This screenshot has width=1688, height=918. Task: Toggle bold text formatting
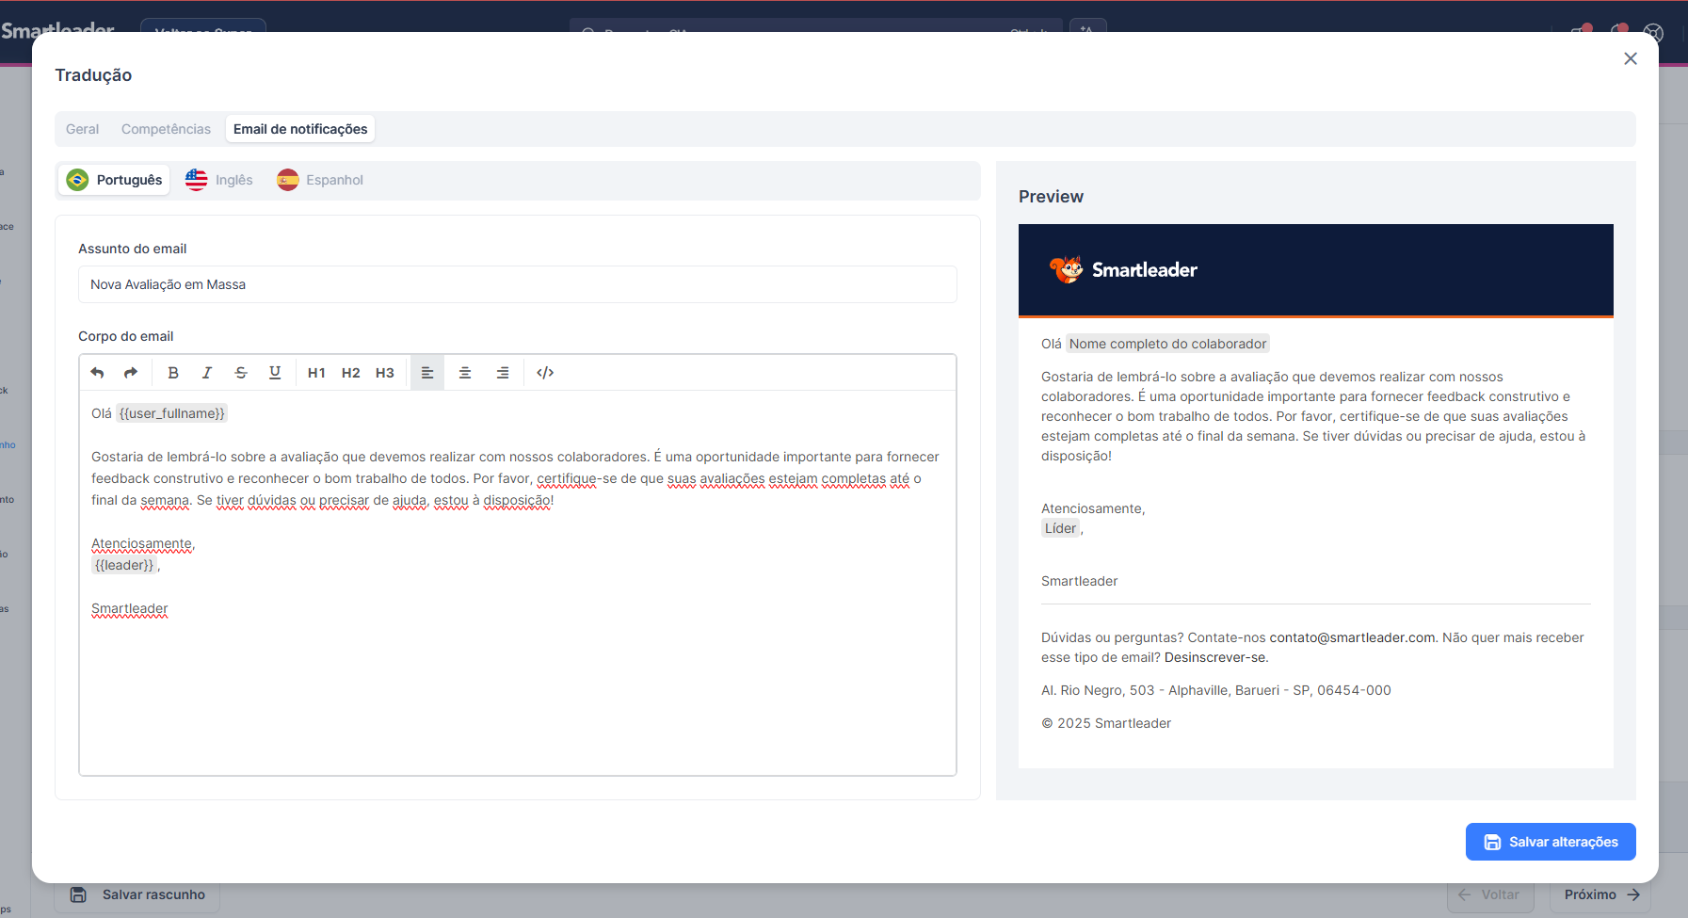pyautogui.click(x=173, y=373)
